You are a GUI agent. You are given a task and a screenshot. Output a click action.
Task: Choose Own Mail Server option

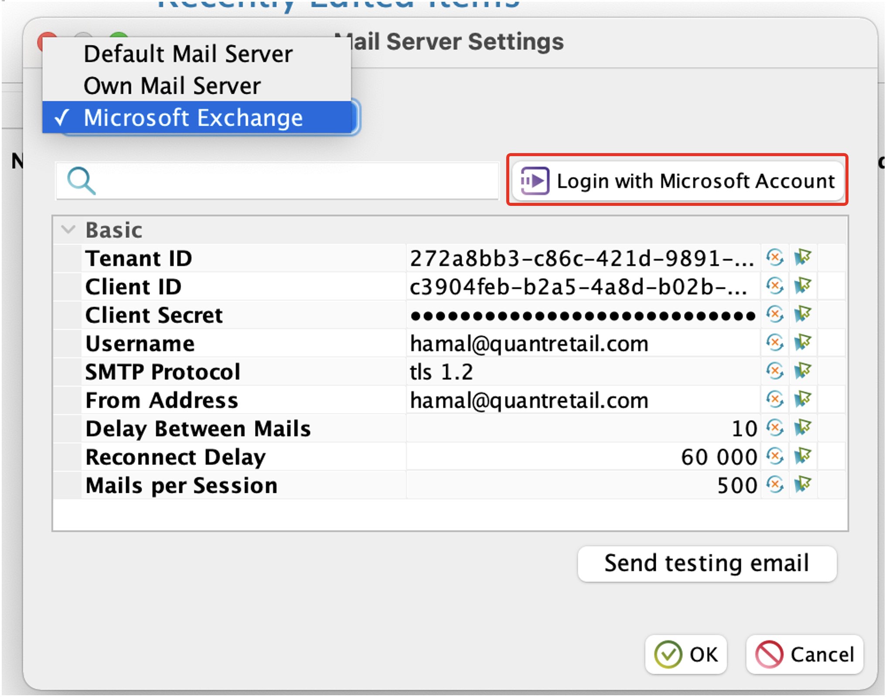coord(197,85)
